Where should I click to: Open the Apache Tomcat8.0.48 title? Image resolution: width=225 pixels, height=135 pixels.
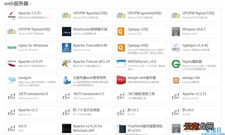point(90,45)
